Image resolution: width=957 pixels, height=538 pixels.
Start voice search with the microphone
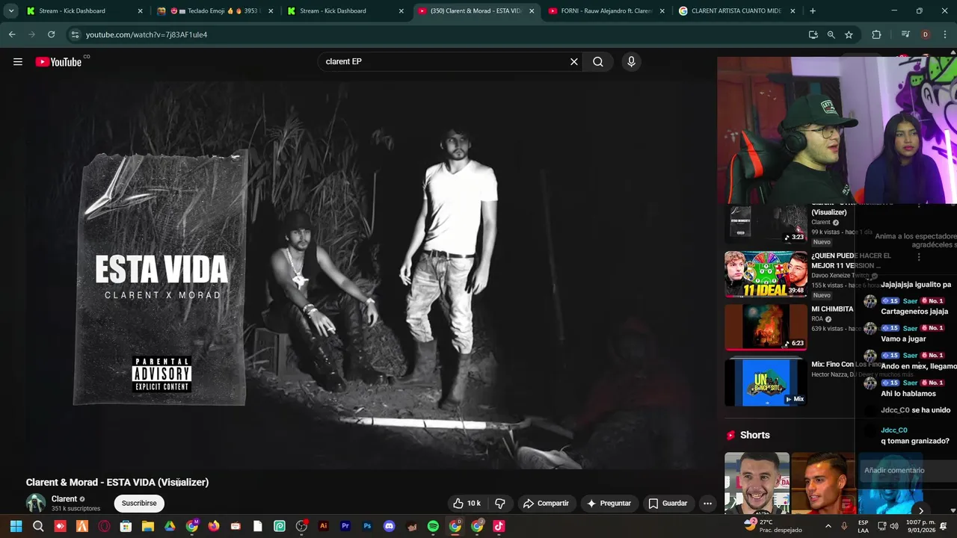point(631,62)
